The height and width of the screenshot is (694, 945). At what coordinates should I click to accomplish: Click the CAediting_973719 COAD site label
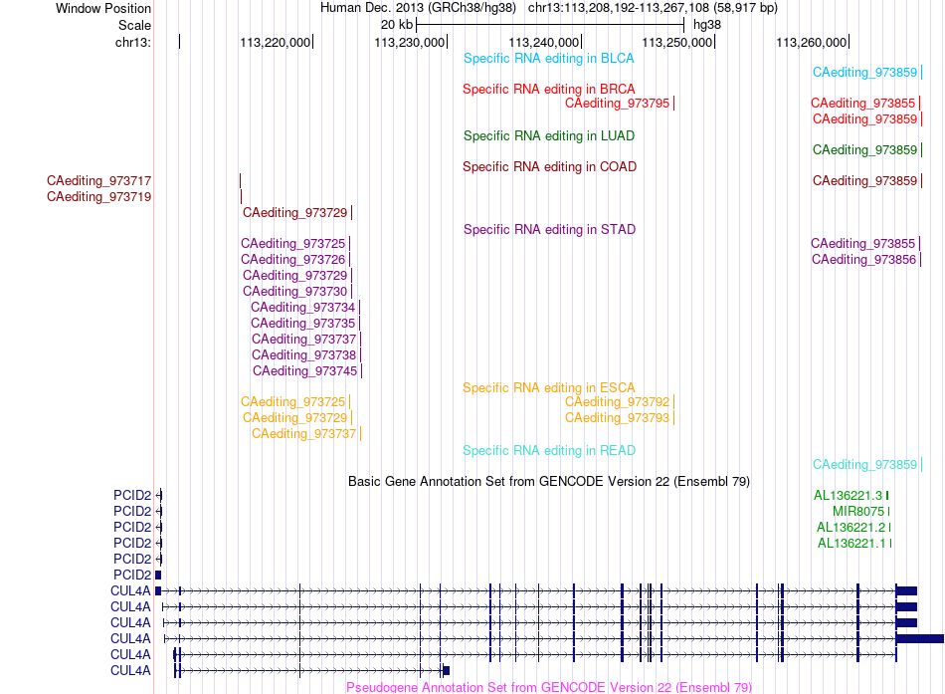point(98,197)
